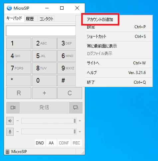Increase microphone level with plus sign
158x161 pixels.
(80, 132)
